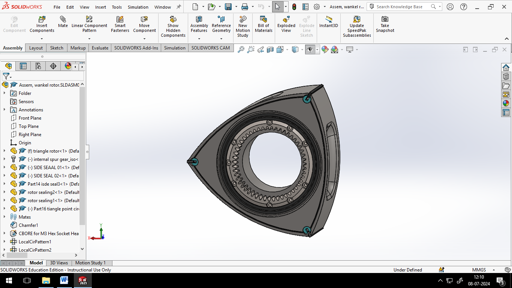512x288 pixels.
Task: Open the Motion Study 1 tab
Action: [90, 263]
